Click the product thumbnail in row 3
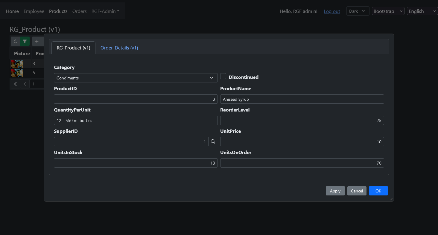This screenshot has height=235, width=438. (17, 64)
